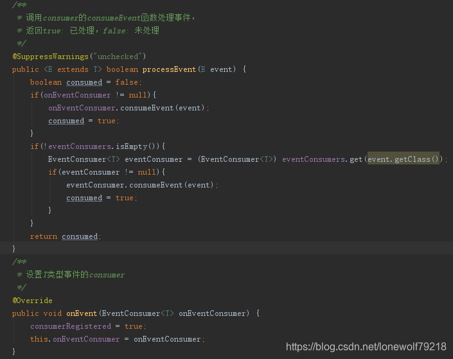Click 'consumed' in the boolean declaration line

tap(84, 82)
